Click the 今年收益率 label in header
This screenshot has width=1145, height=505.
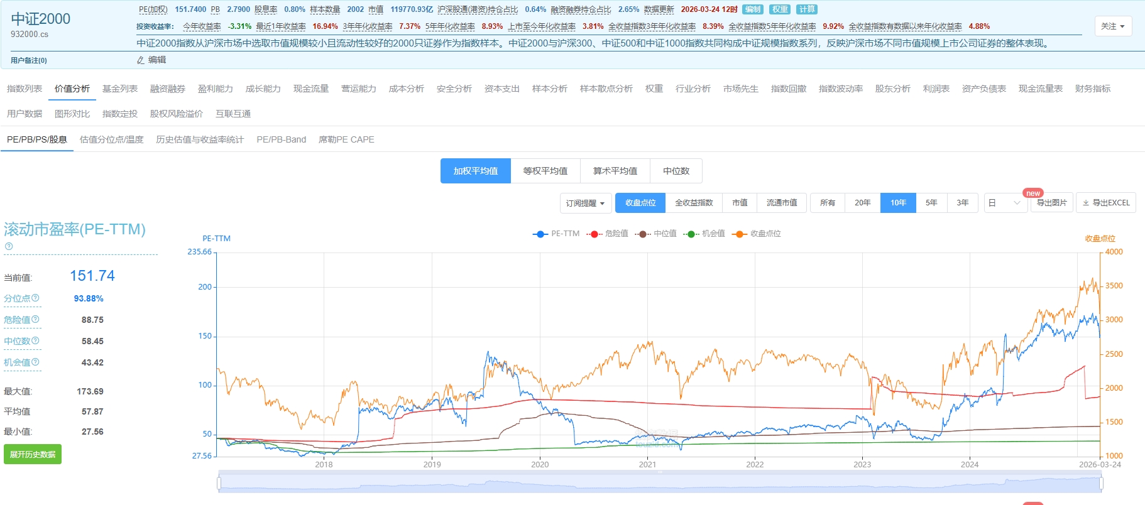tap(202, 26)
